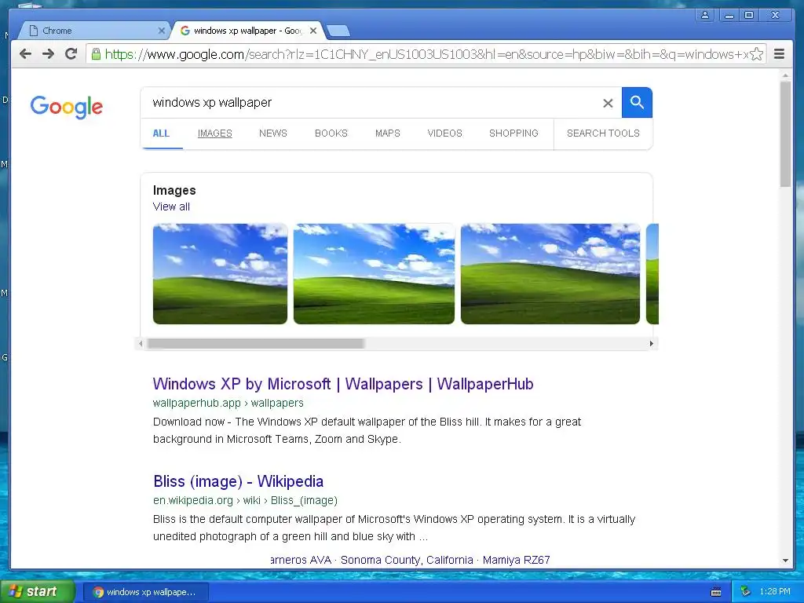Switch to VIDEOS results
Screen dimensions: 804x603
(x=444, y=133)
